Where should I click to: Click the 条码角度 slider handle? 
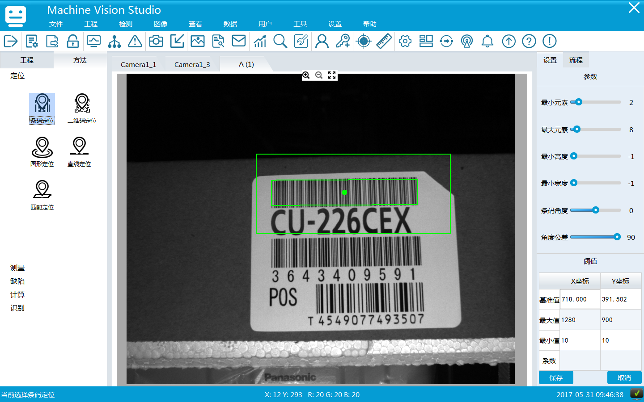[x=596, y=210]
